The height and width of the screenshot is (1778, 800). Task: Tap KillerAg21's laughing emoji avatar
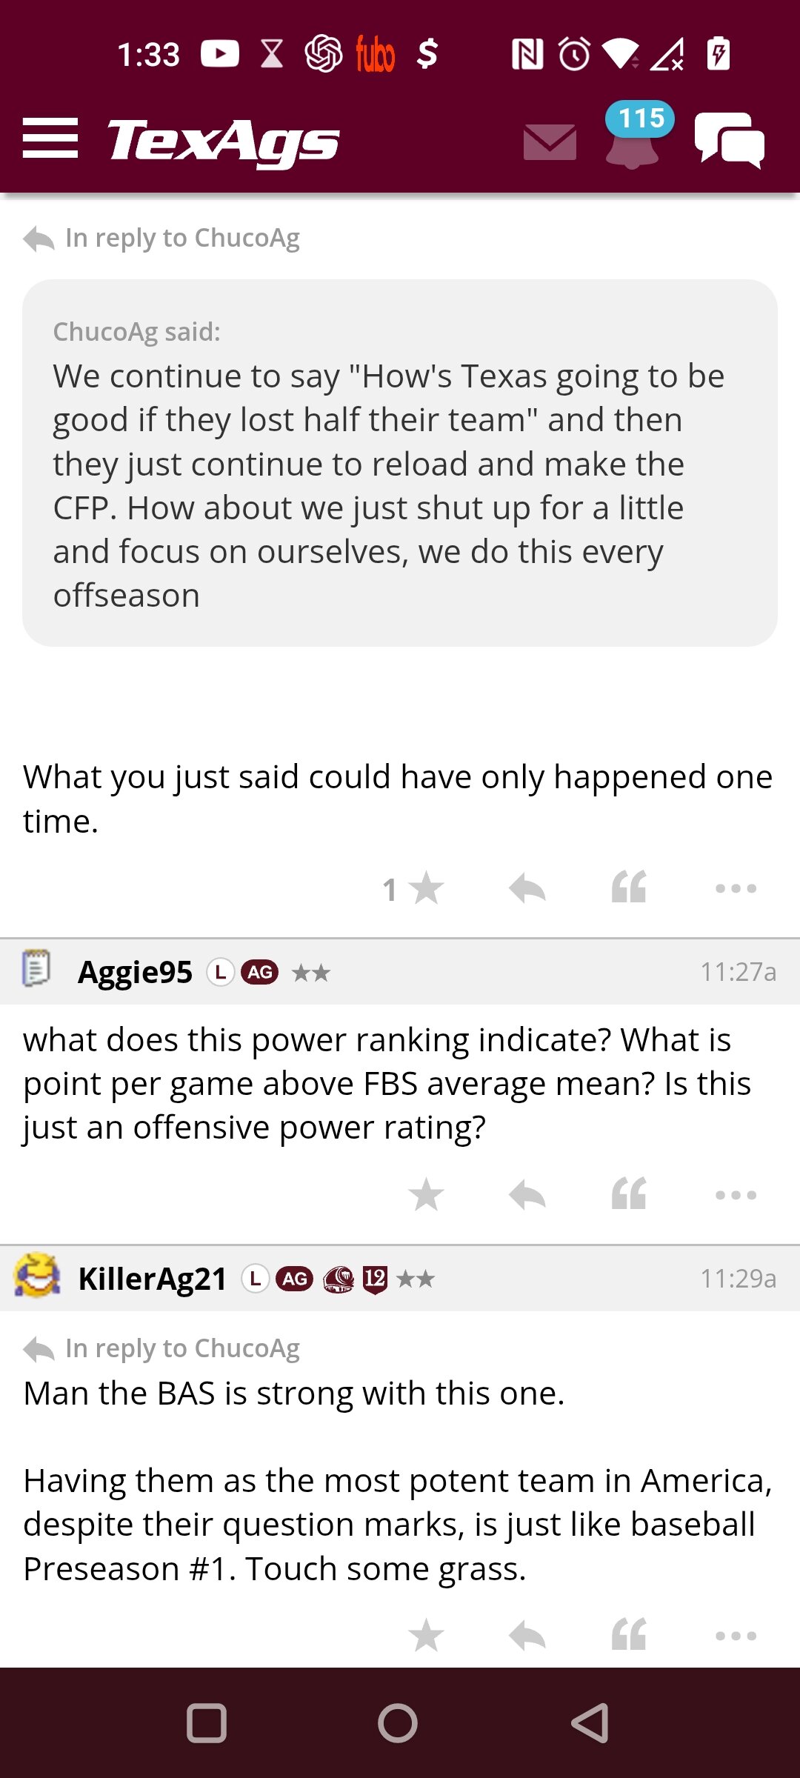coord(37,1276)
